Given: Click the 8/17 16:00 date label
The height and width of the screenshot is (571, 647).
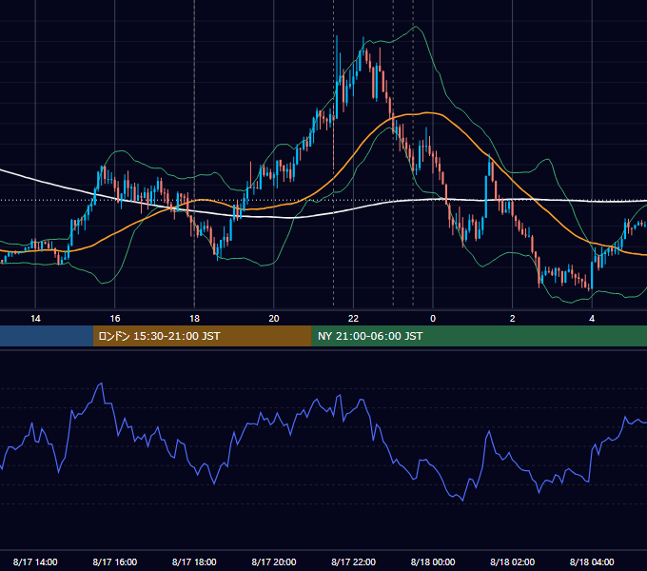Looking at the screenshot, I should pyautogui.click(x=115, y=561).
